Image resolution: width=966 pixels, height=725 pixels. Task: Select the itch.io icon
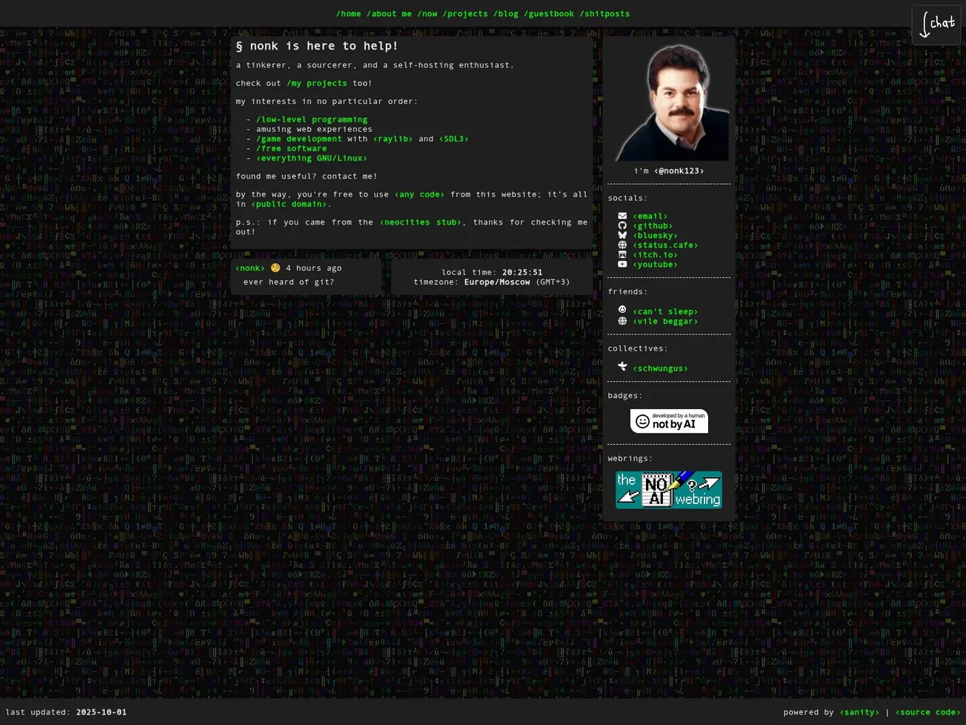point(622,254)
